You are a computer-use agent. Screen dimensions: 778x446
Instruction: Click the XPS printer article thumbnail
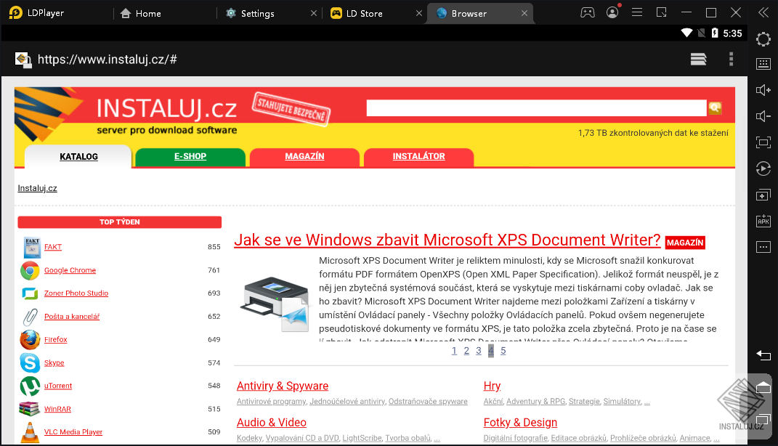coord(275,304)
